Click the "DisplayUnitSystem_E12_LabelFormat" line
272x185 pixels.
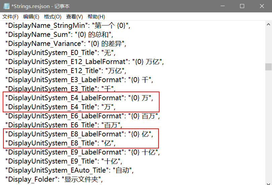click(x=85, y=62)
